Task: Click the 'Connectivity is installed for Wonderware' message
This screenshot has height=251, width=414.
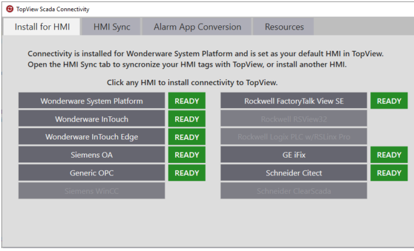Action: pyautogui.click(x=205, y=54)
